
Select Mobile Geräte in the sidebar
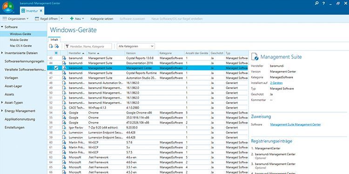point(19,40)
